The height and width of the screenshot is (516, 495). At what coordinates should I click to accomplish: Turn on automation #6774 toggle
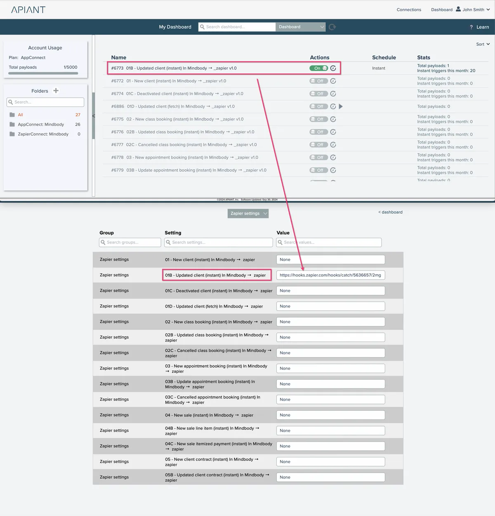point(319,94)
